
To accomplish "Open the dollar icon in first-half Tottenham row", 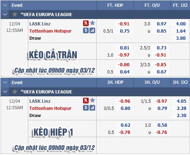I will pyautogui.click(x=86, y=108).
